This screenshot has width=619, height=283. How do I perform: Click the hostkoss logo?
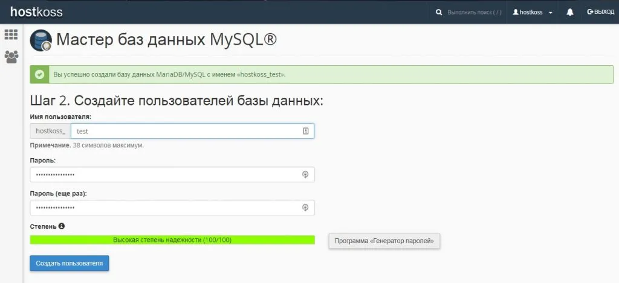tap(36, 12)
